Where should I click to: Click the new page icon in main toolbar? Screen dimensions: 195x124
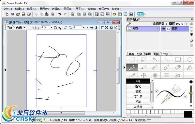coord(7,14)
